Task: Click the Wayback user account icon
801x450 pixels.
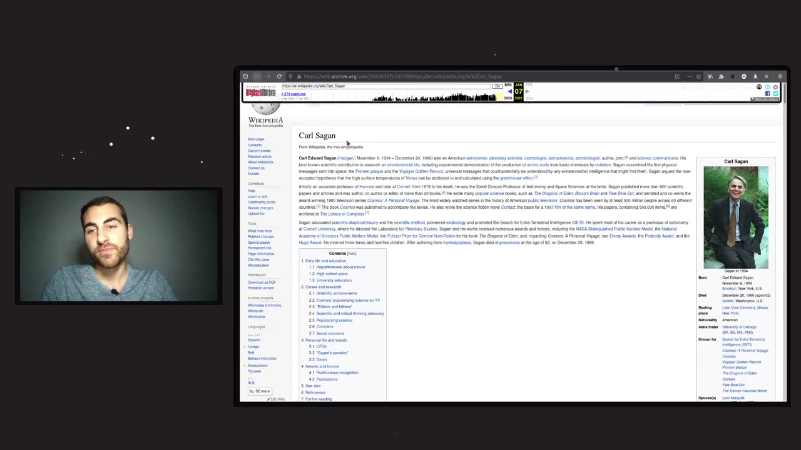Action: [759, 87]
